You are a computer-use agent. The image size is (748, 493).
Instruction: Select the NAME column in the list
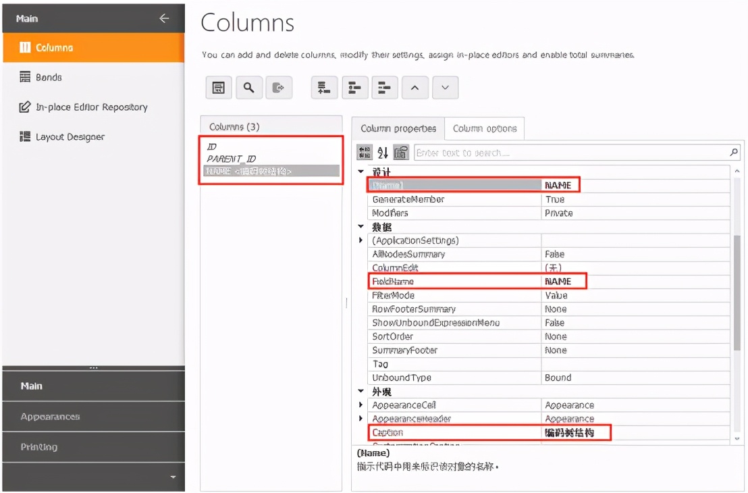point(271,171)
